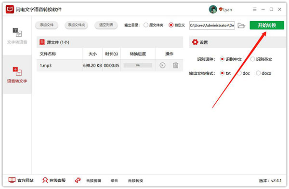
Task: Open the browse folder icon
Action: click(x=241, y=26)
